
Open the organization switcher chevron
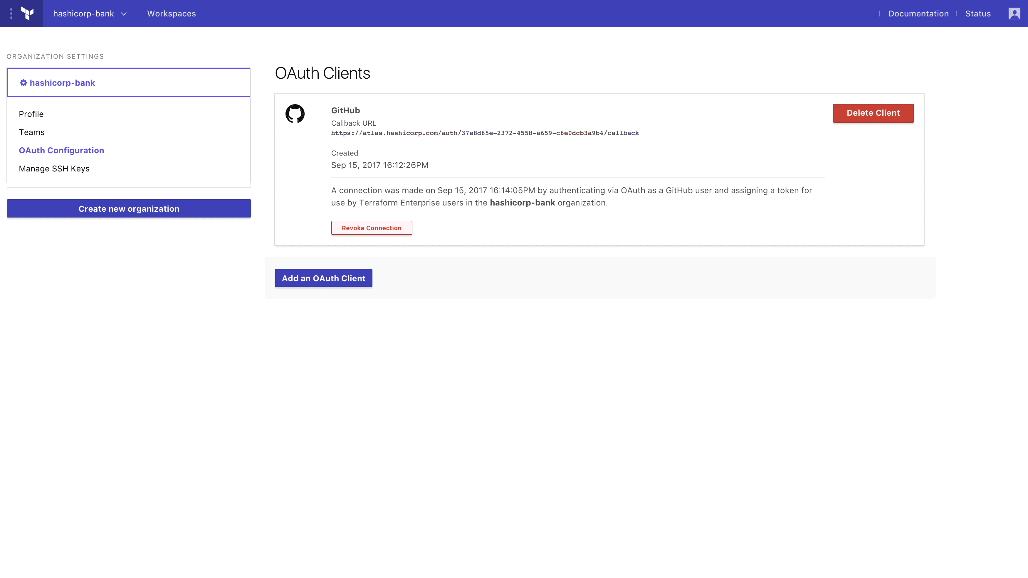point(124,14)
